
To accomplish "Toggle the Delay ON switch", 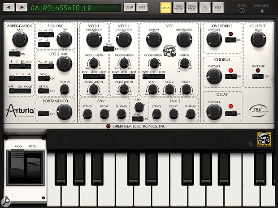I will point(230,113).
